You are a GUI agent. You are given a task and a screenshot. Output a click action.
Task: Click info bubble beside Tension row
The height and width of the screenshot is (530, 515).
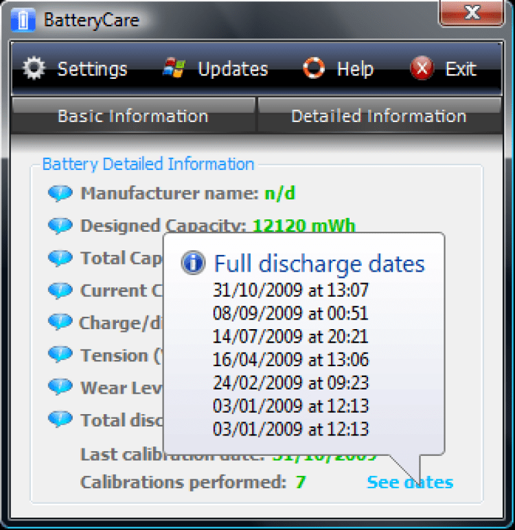coord(60,354)
